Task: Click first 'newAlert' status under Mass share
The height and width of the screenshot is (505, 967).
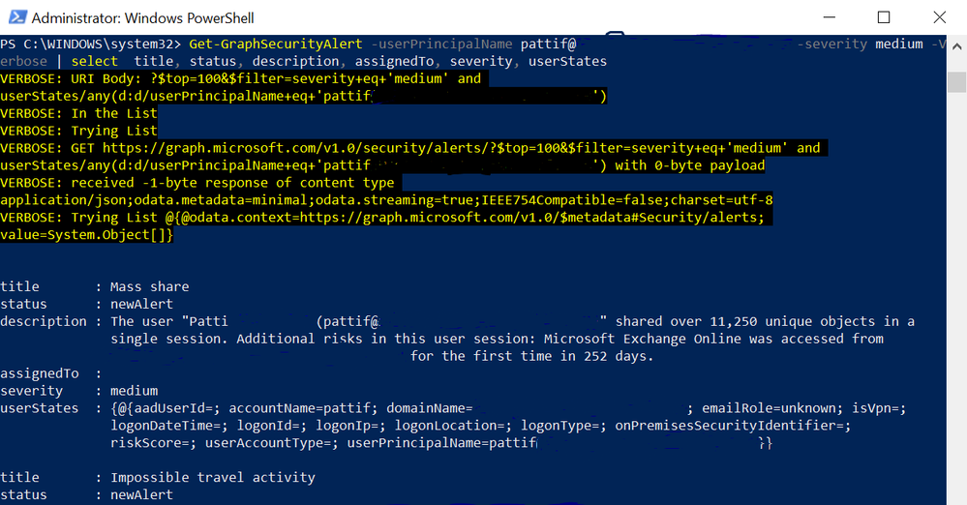Action: click(142, 304)
